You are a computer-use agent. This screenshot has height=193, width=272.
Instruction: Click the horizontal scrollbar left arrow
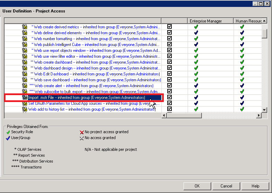tap(164, 115)
